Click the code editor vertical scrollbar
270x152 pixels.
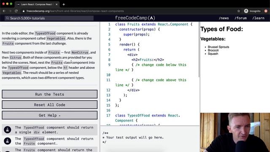(x=199, y=50)
